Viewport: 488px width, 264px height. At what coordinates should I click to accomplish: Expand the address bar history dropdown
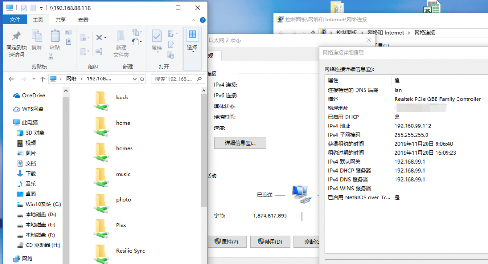pos(134,79)
